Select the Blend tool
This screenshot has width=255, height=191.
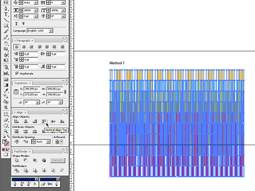click(x=6, y=96)
